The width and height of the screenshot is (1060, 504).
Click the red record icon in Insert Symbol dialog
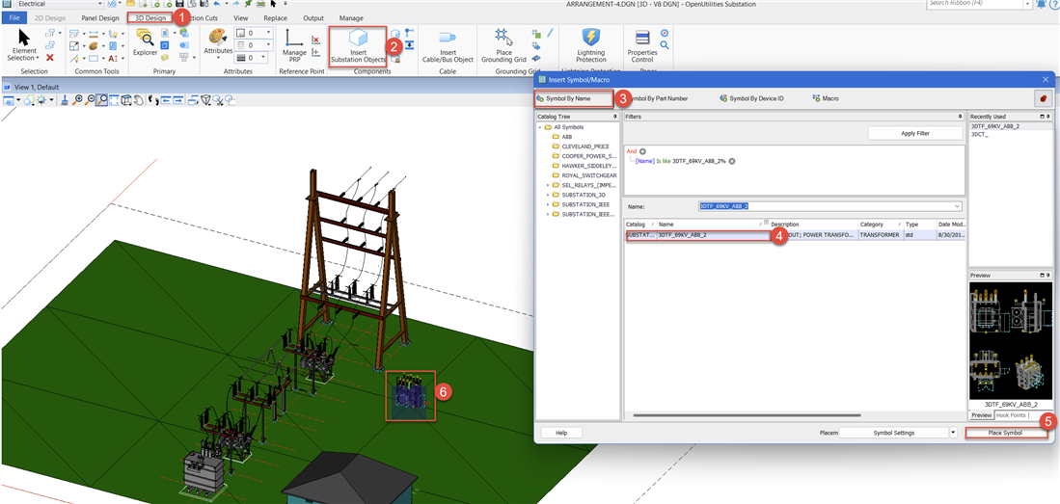click(x=1042, y=98)
